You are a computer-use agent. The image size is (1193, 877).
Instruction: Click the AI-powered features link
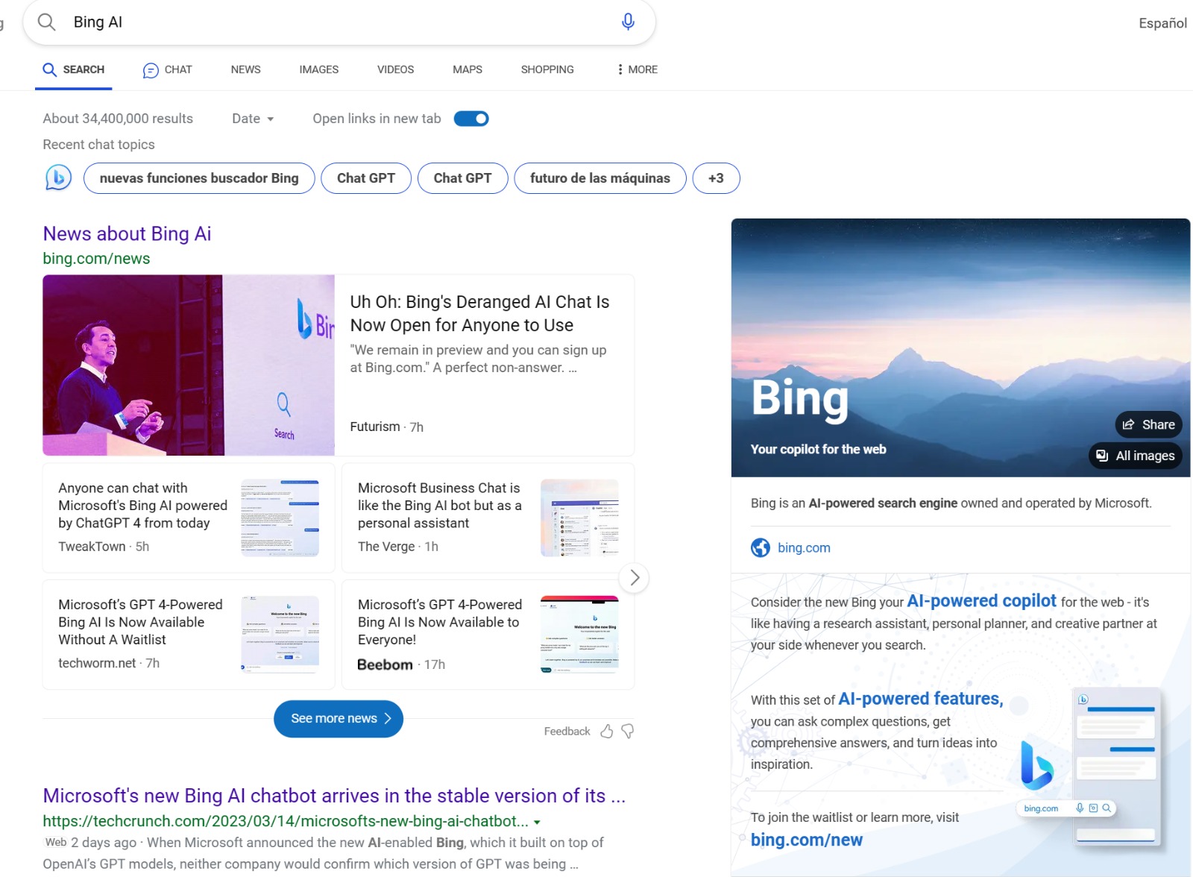(921, 699)
